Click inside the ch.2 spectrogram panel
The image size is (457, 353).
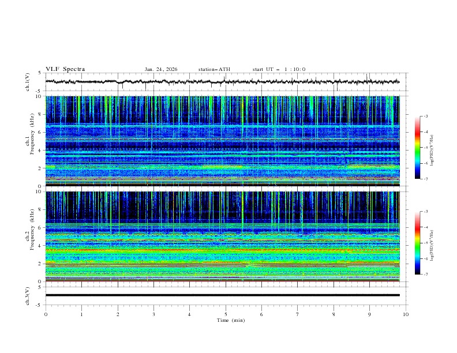(x=222, y=236)
